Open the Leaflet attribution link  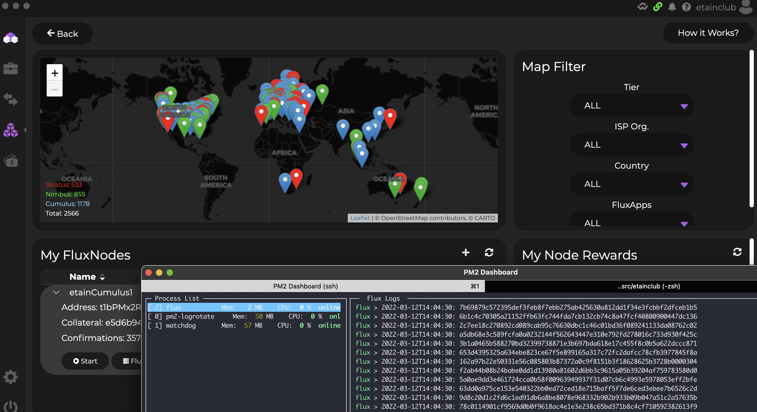(360, 218)
